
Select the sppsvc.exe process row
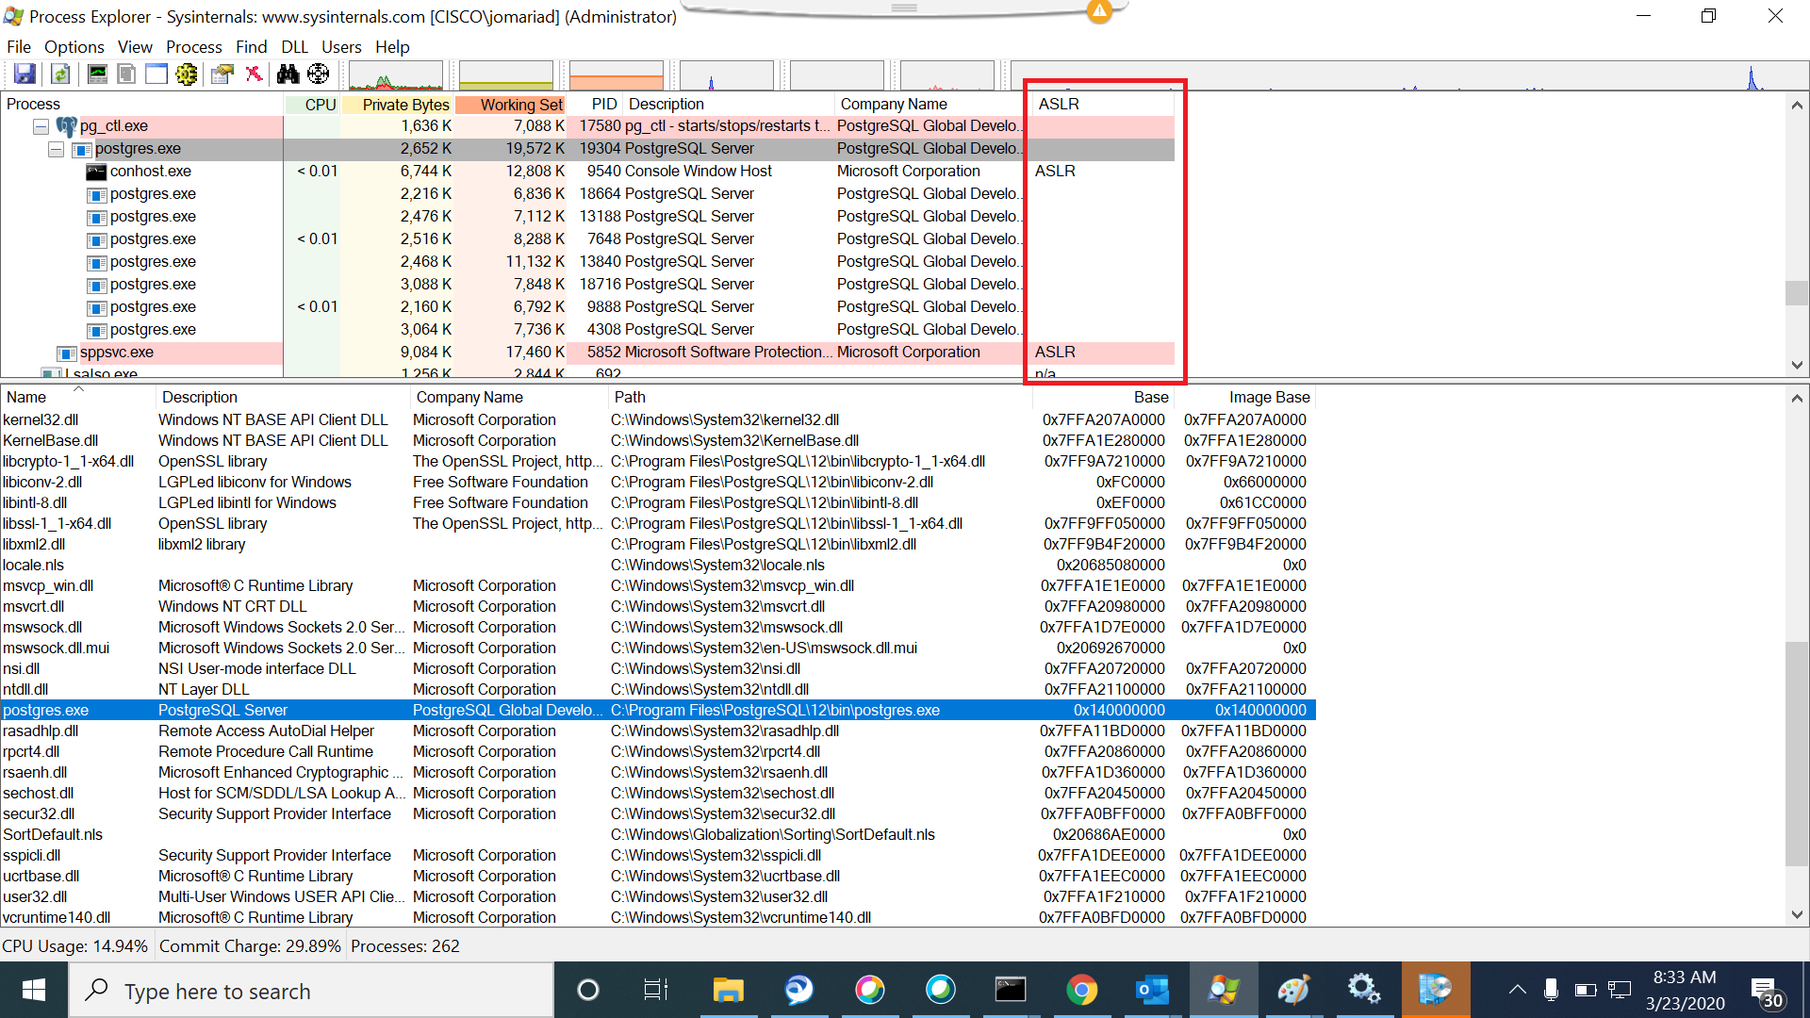pos(117,353)
